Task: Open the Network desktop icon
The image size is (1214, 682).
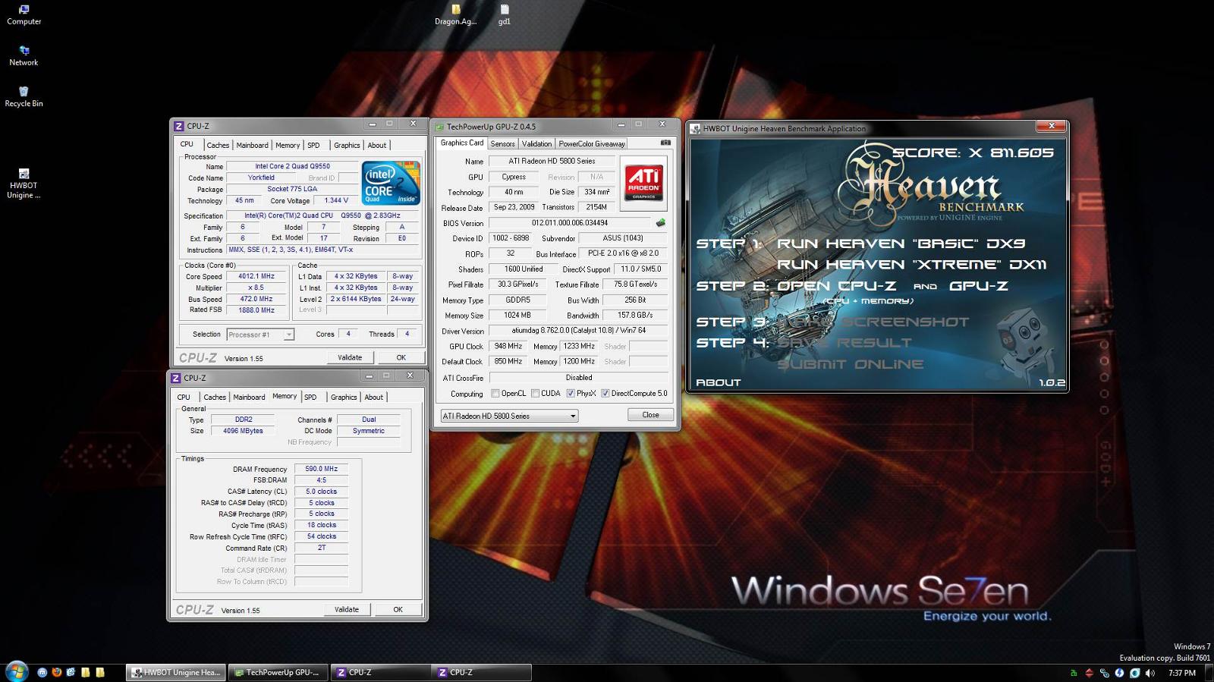Action: pos(24,56)
